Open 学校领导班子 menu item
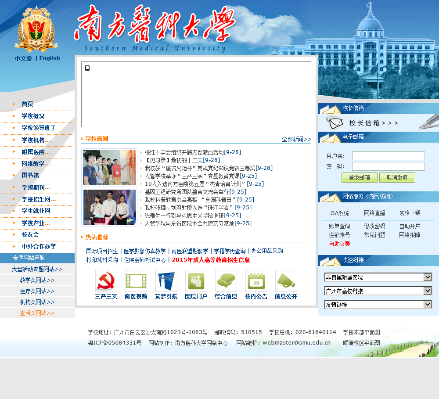 click(39, 128)
